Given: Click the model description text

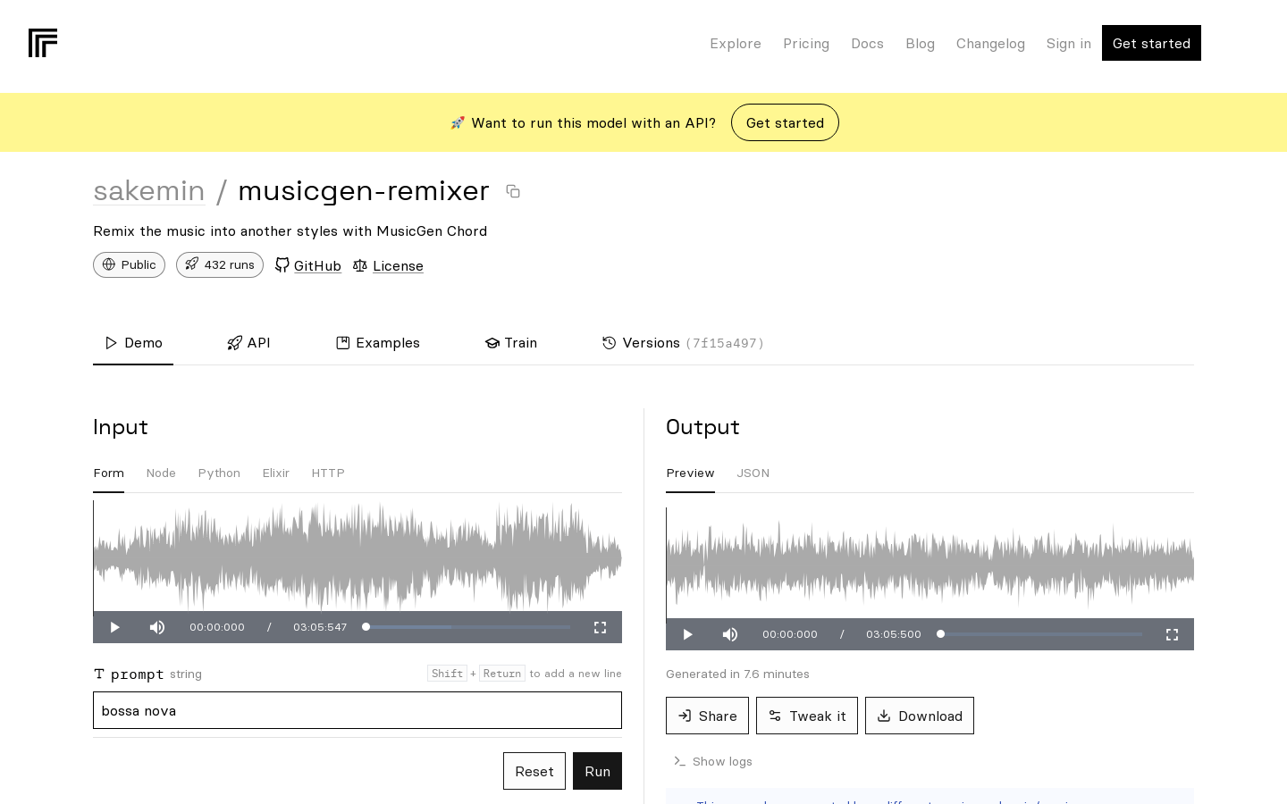Looking at the screenshot, I should tap(290, 231).
